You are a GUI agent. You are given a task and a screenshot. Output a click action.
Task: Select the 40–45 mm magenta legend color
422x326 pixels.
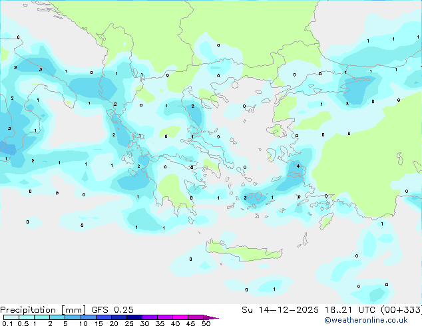click(180, 317)
